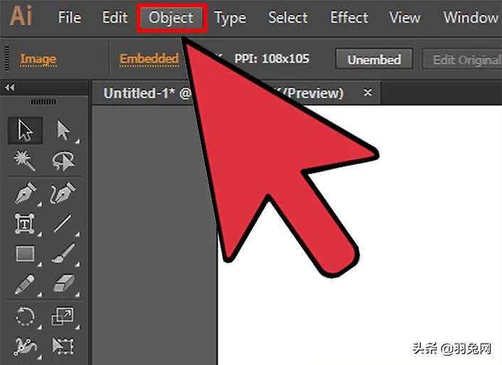
Task: Activate the Pencil tool
Action: [x=25, y=284]
